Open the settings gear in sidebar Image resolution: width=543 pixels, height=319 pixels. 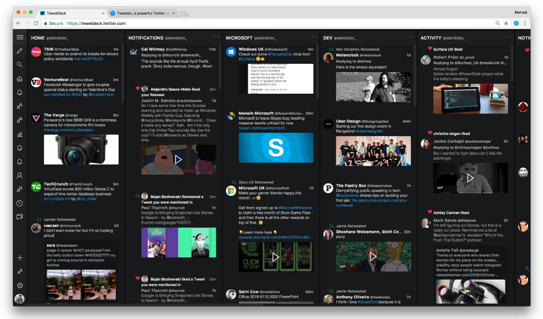20,286
